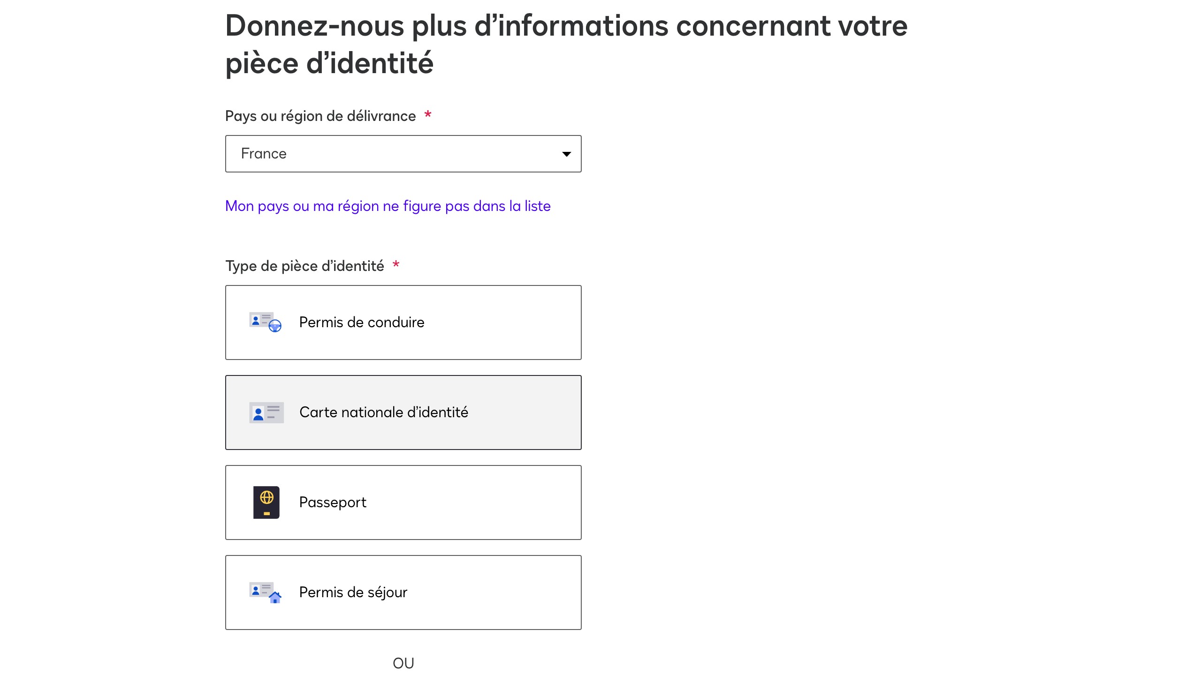Click the red asterisk beside country label
Screen dimensions: 1201x675
click(427, 115)
